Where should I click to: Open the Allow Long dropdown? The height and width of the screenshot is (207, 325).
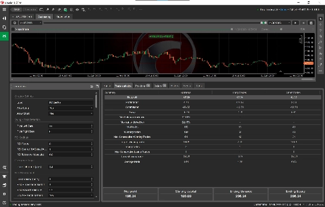pyautogui.click(x=70, y=108)
